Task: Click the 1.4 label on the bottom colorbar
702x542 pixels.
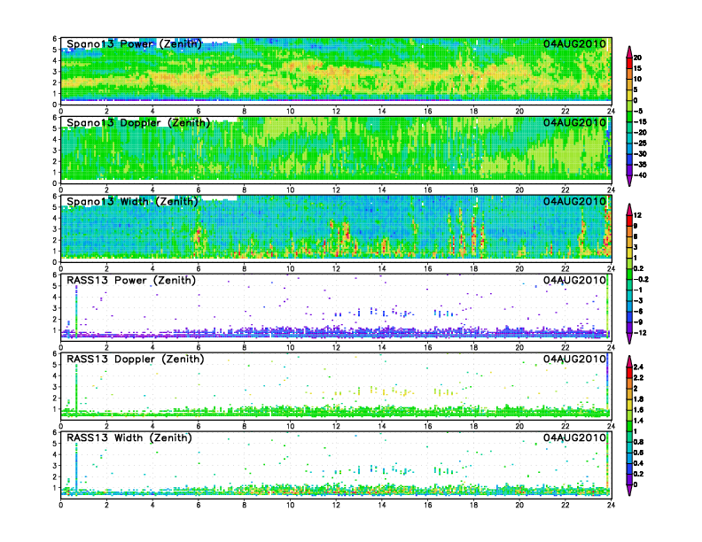Action: pyautogui.click(x=638, y=421)
